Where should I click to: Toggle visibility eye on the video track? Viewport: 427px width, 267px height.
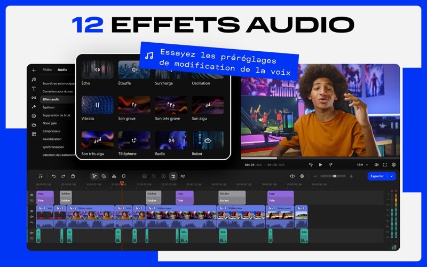click(x=32, y=211)
